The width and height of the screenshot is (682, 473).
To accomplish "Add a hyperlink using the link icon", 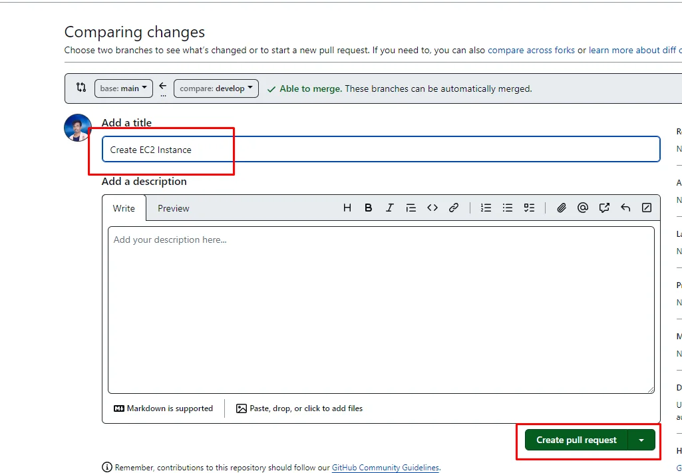I will [x=454, y=208].
